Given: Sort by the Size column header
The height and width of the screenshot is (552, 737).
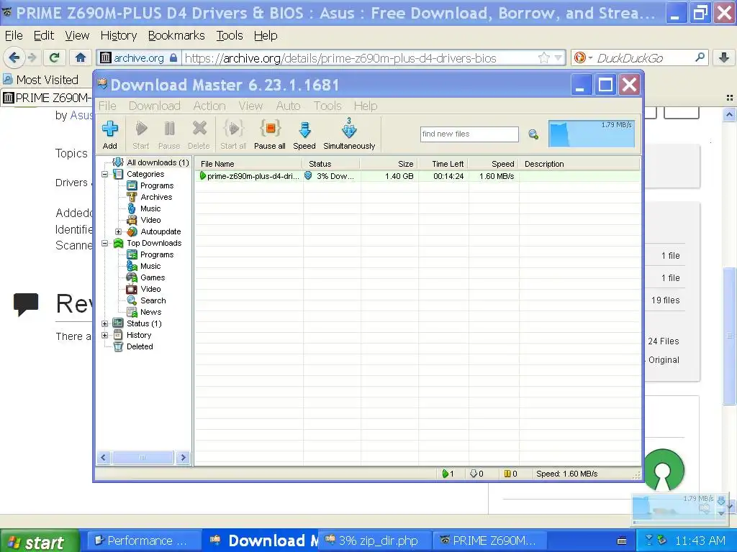Looking at the screenshot, I should (x=389, y=164).
